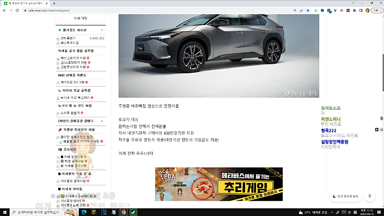The height and width of the screenshot is (216, 384).
Task: Open the Windows notification center icon
Action: [x=379, y=212]
